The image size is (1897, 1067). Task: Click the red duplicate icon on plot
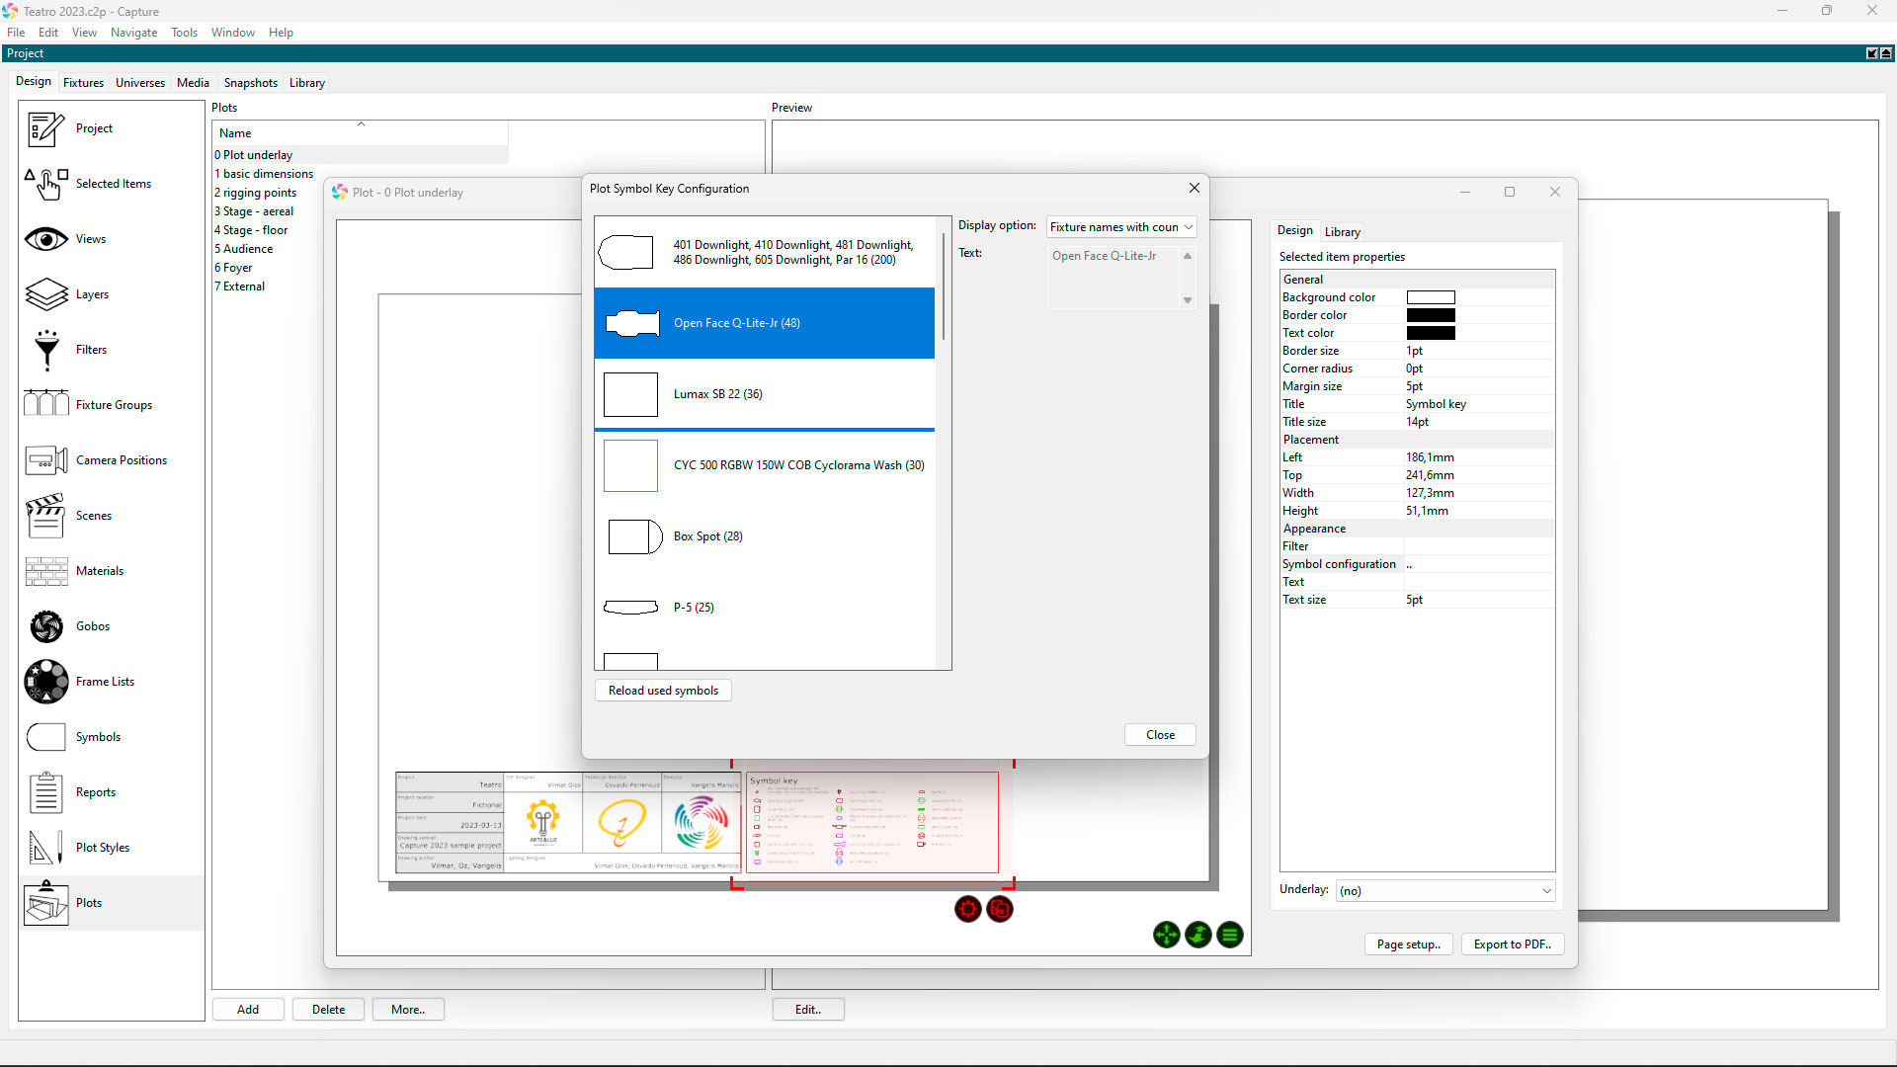coord(1000,909)
